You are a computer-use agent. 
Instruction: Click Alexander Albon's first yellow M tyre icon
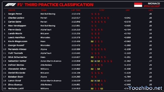92,69
